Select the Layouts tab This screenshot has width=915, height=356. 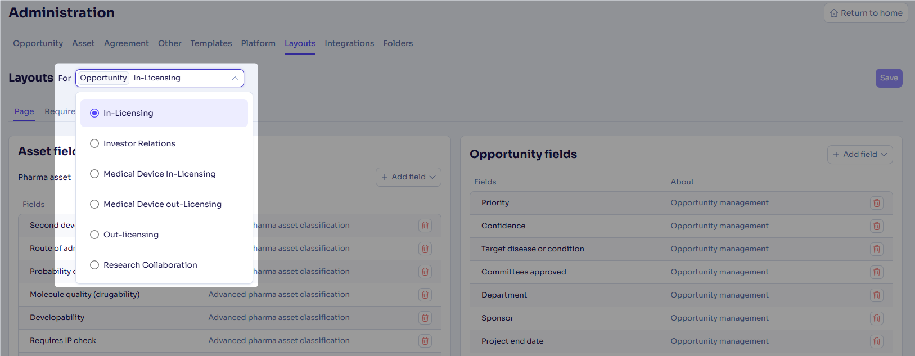pos(300,43)
